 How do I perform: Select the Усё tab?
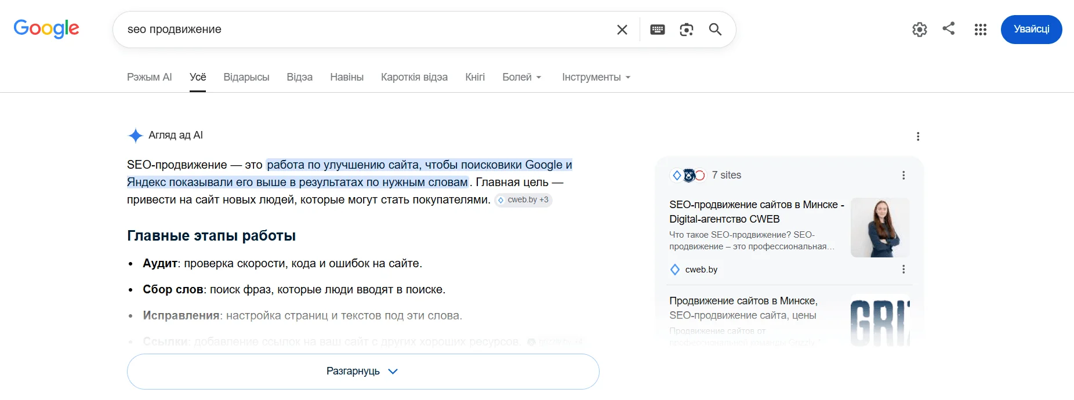click(198, 77)
